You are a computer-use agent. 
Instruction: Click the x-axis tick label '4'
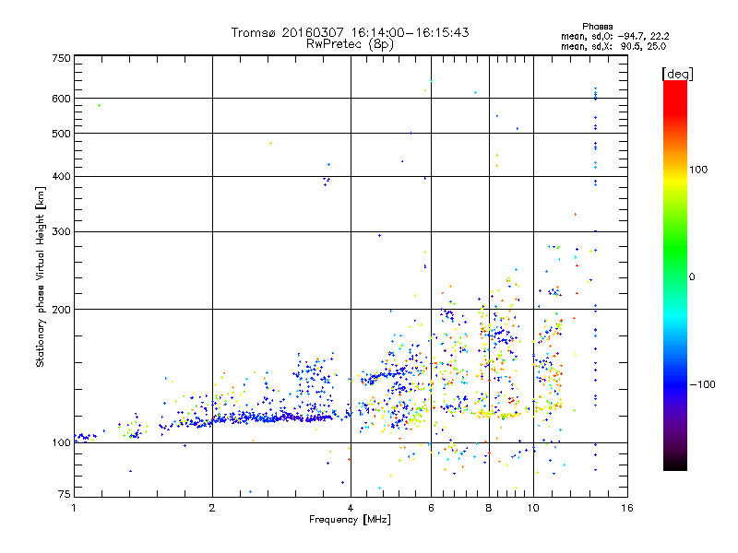click(x=351, y=508)
